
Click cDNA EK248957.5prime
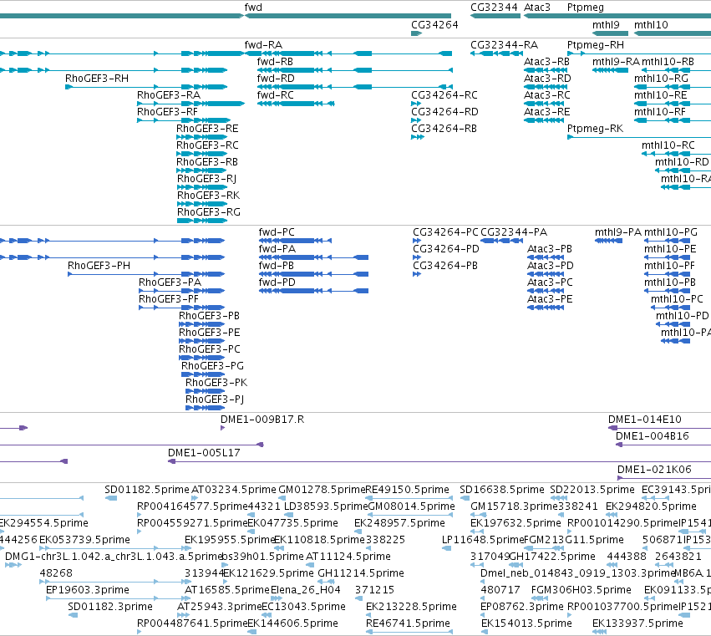pyautogui.click(x=358, y=532)
